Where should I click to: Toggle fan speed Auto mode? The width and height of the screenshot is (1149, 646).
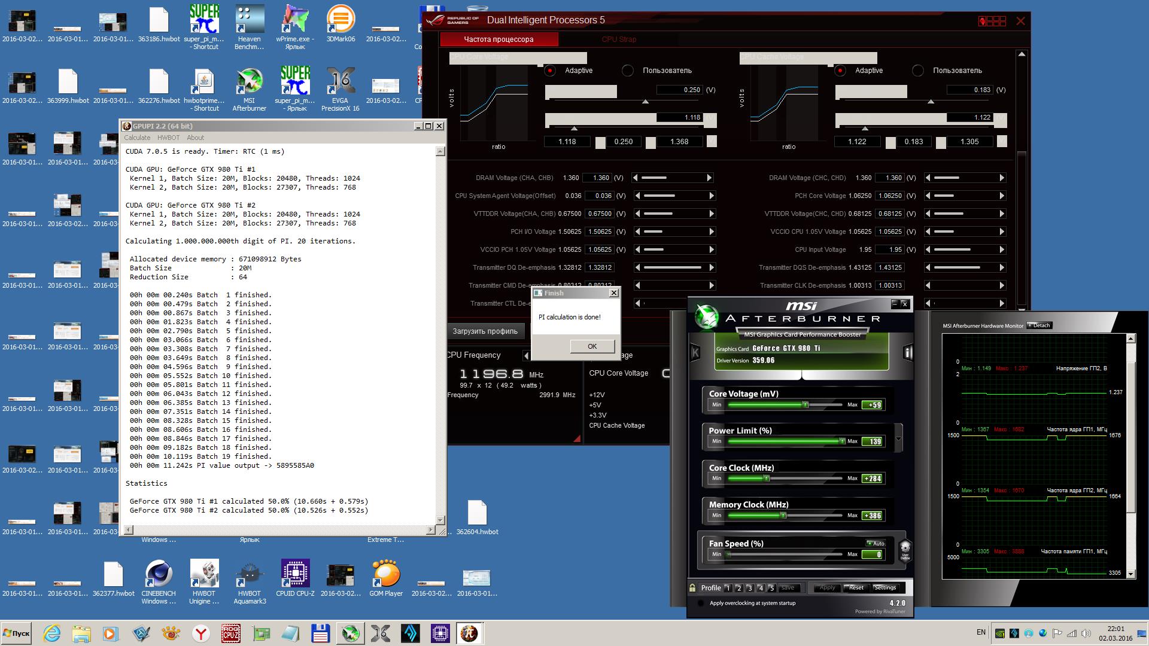876,543
